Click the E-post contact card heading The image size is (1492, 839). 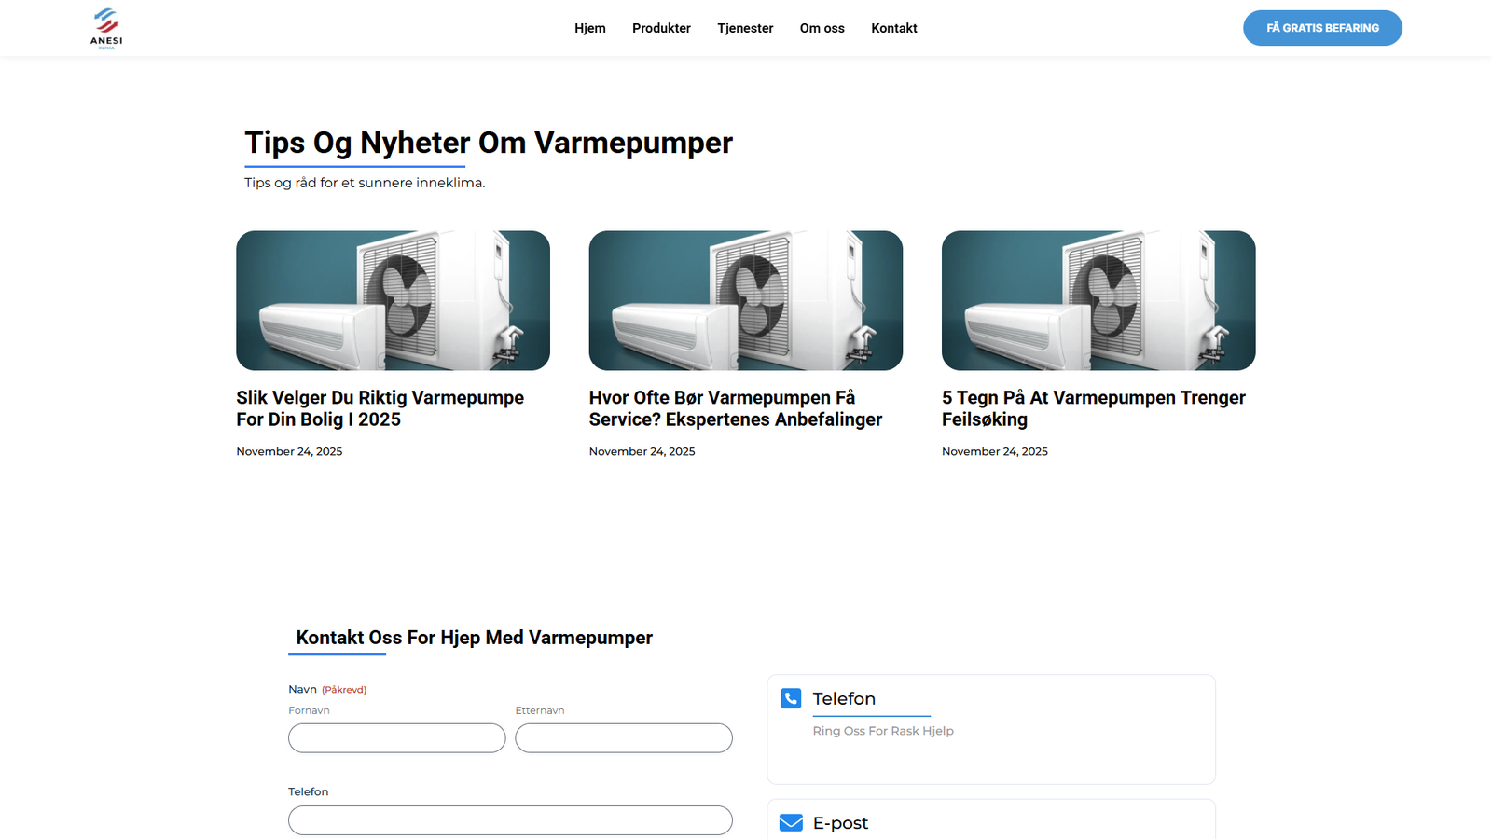840,823
